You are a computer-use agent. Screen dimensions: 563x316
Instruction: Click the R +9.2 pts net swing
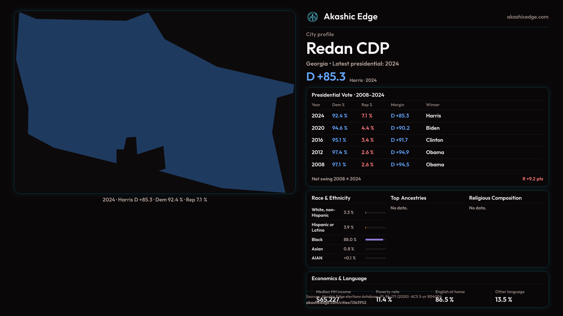533,179
